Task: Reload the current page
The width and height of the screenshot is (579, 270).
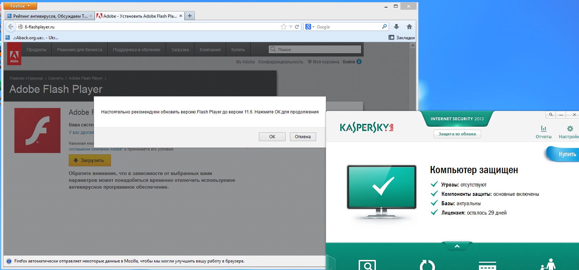Action: click(297, 27)
